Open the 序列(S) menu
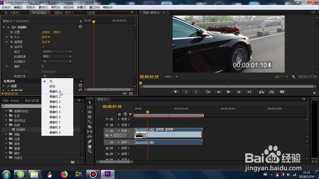 pyautogui.click(x=56, y=7)
